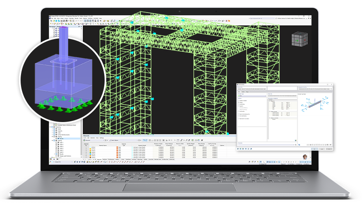Image resolution: width=362 pixels, height=203 pixels.
Task: Collapse Center of gravity group in dialog
Action: tap(269, 112)
